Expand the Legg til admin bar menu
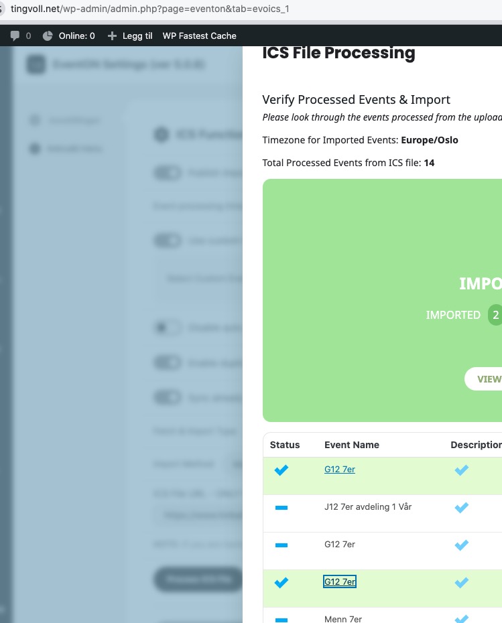Viewport: 502px width, 623px height. pyautogui.click(x=130, y=36)
